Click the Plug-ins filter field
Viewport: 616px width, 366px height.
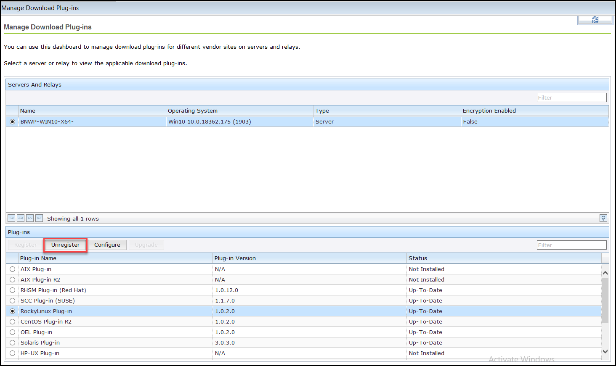coord(571,245)
